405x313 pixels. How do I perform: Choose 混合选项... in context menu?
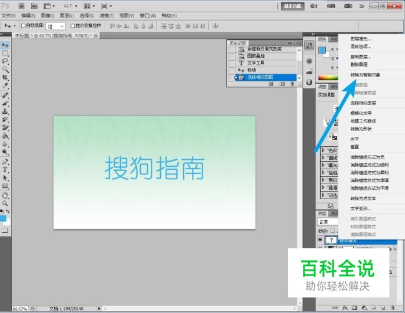point(361,47)
